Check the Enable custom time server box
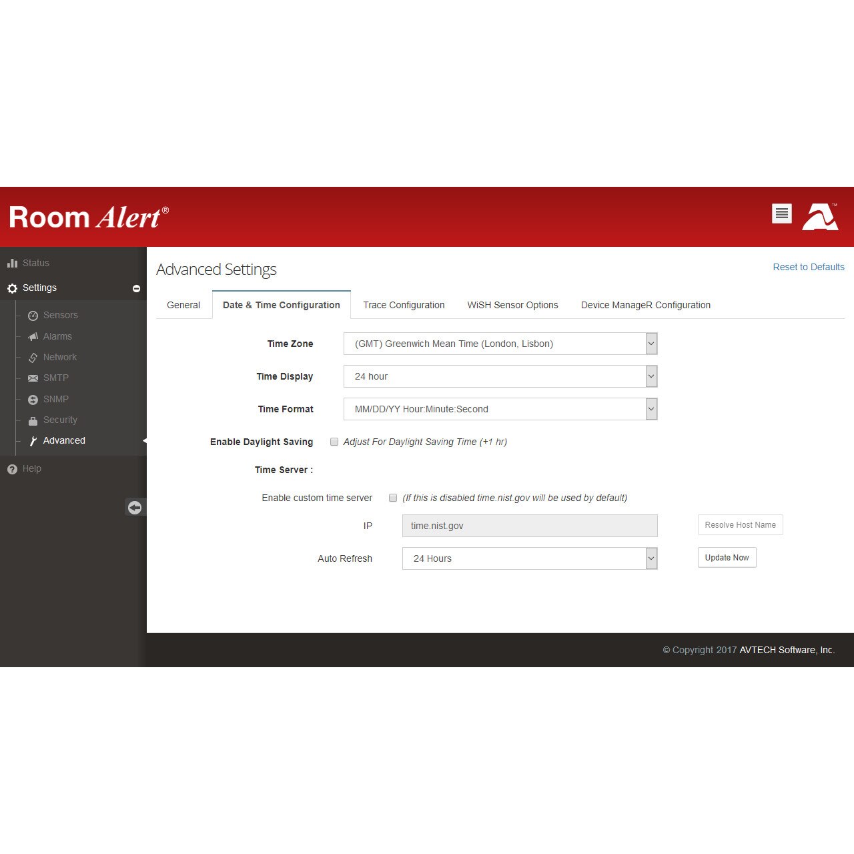This screenshot has width=854, height=854. 393,498
